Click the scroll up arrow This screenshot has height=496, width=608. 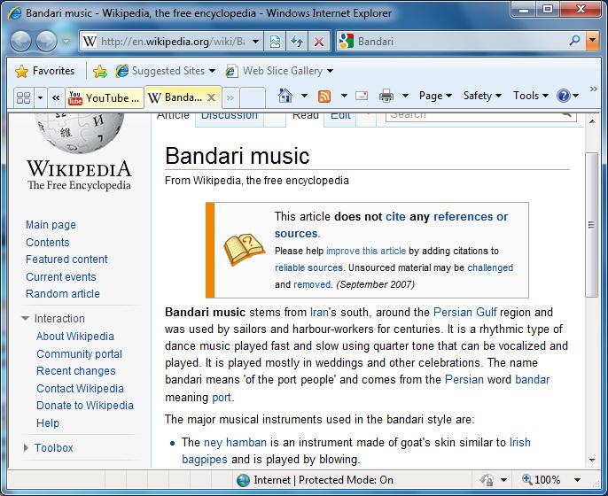(592, 121)
